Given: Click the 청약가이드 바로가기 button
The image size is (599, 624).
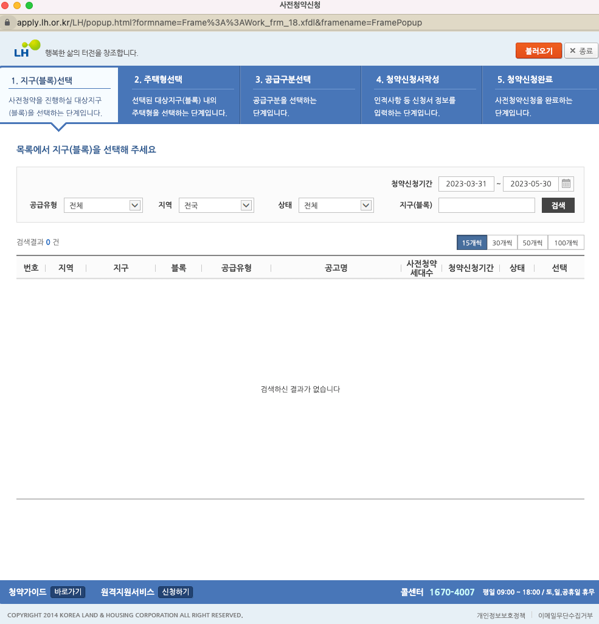Looking at the screenshot, I should [68, 592].
